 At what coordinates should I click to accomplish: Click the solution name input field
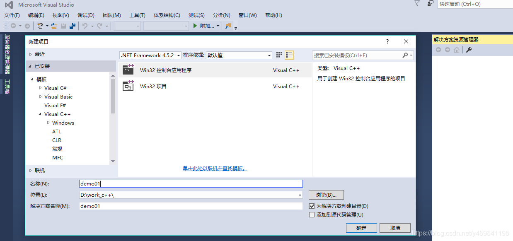pyautogui.click(x=191, y=206)
